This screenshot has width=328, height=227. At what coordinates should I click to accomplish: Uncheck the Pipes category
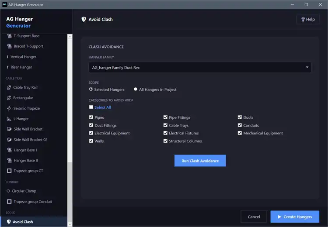[91, 117]
